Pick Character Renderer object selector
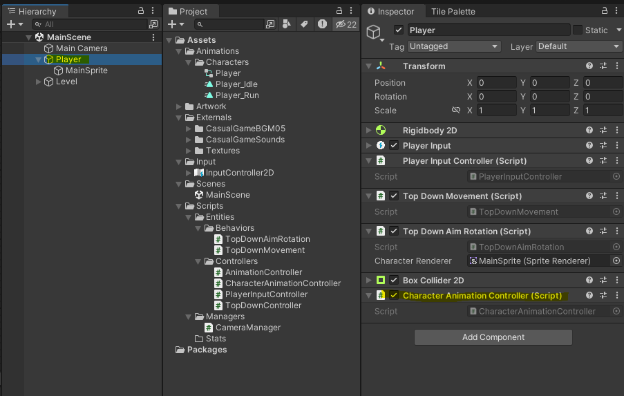Image resolution: width=624 pixels, height=396 pixels. [x=616, y=261]
